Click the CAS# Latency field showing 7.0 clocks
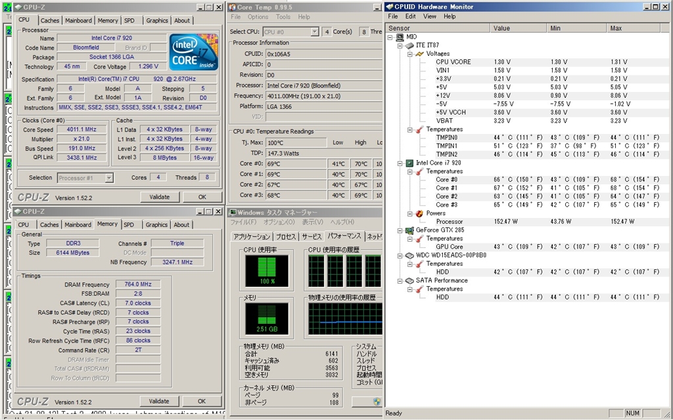 pos(138,303)
